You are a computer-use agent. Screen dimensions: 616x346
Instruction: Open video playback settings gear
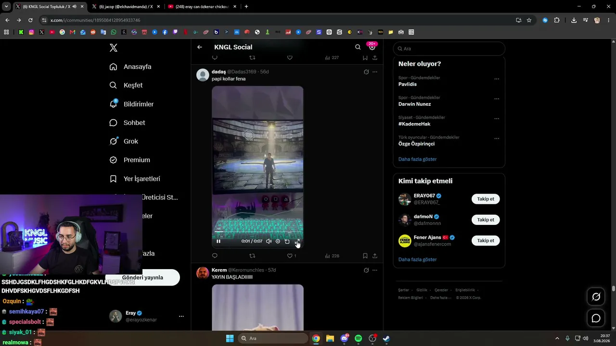click(278, 241)
